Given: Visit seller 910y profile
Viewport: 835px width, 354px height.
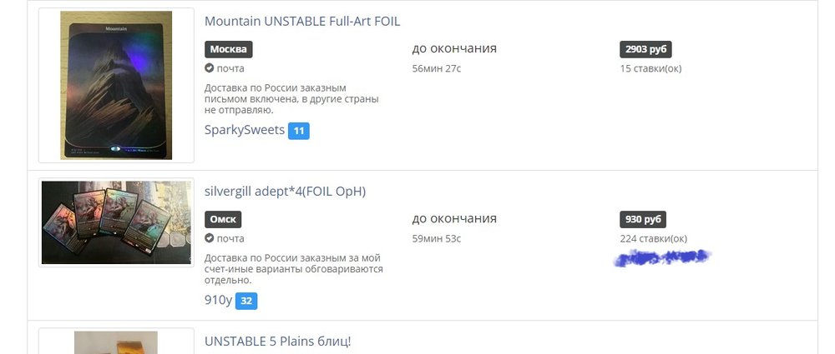Looking at the screenshot, I should (x=218, y=300).
